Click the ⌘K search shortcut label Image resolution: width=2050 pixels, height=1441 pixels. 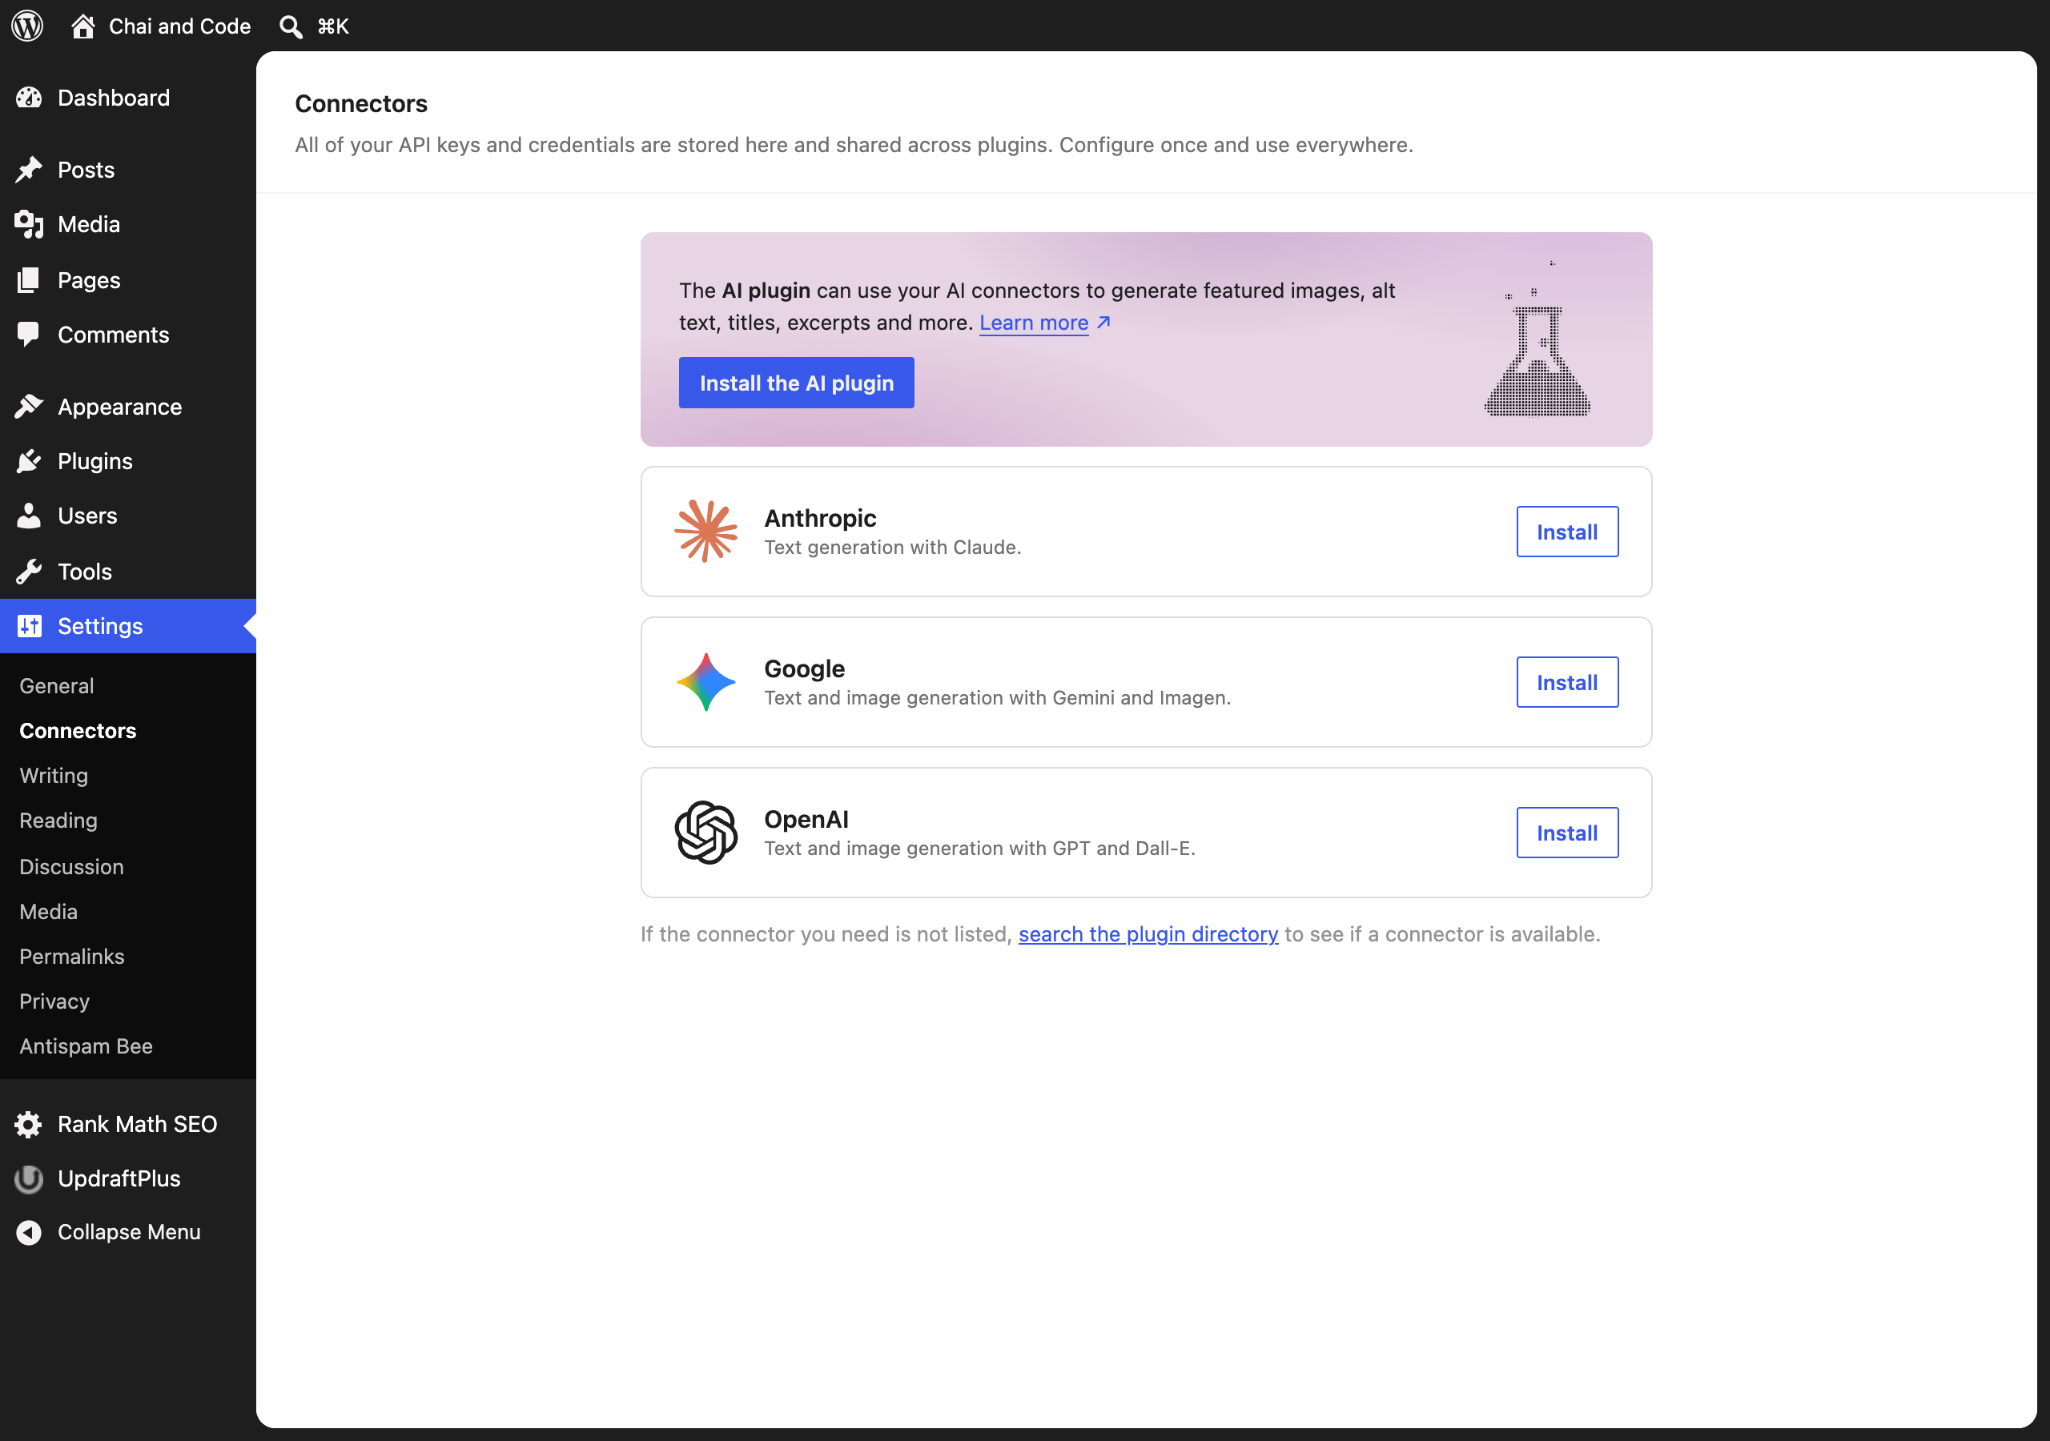tap(333, 26)
